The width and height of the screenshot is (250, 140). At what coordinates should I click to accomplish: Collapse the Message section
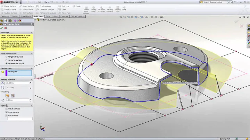(x=32, y=33)
